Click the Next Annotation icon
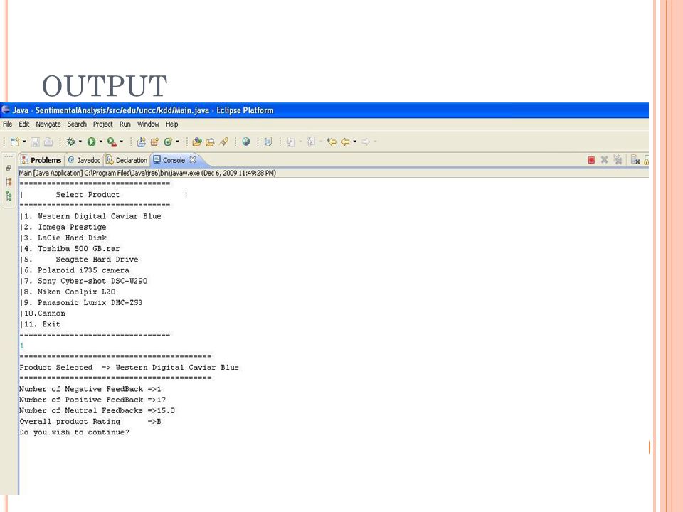Screen dimensions: 683x512 [x=291, y=142]
